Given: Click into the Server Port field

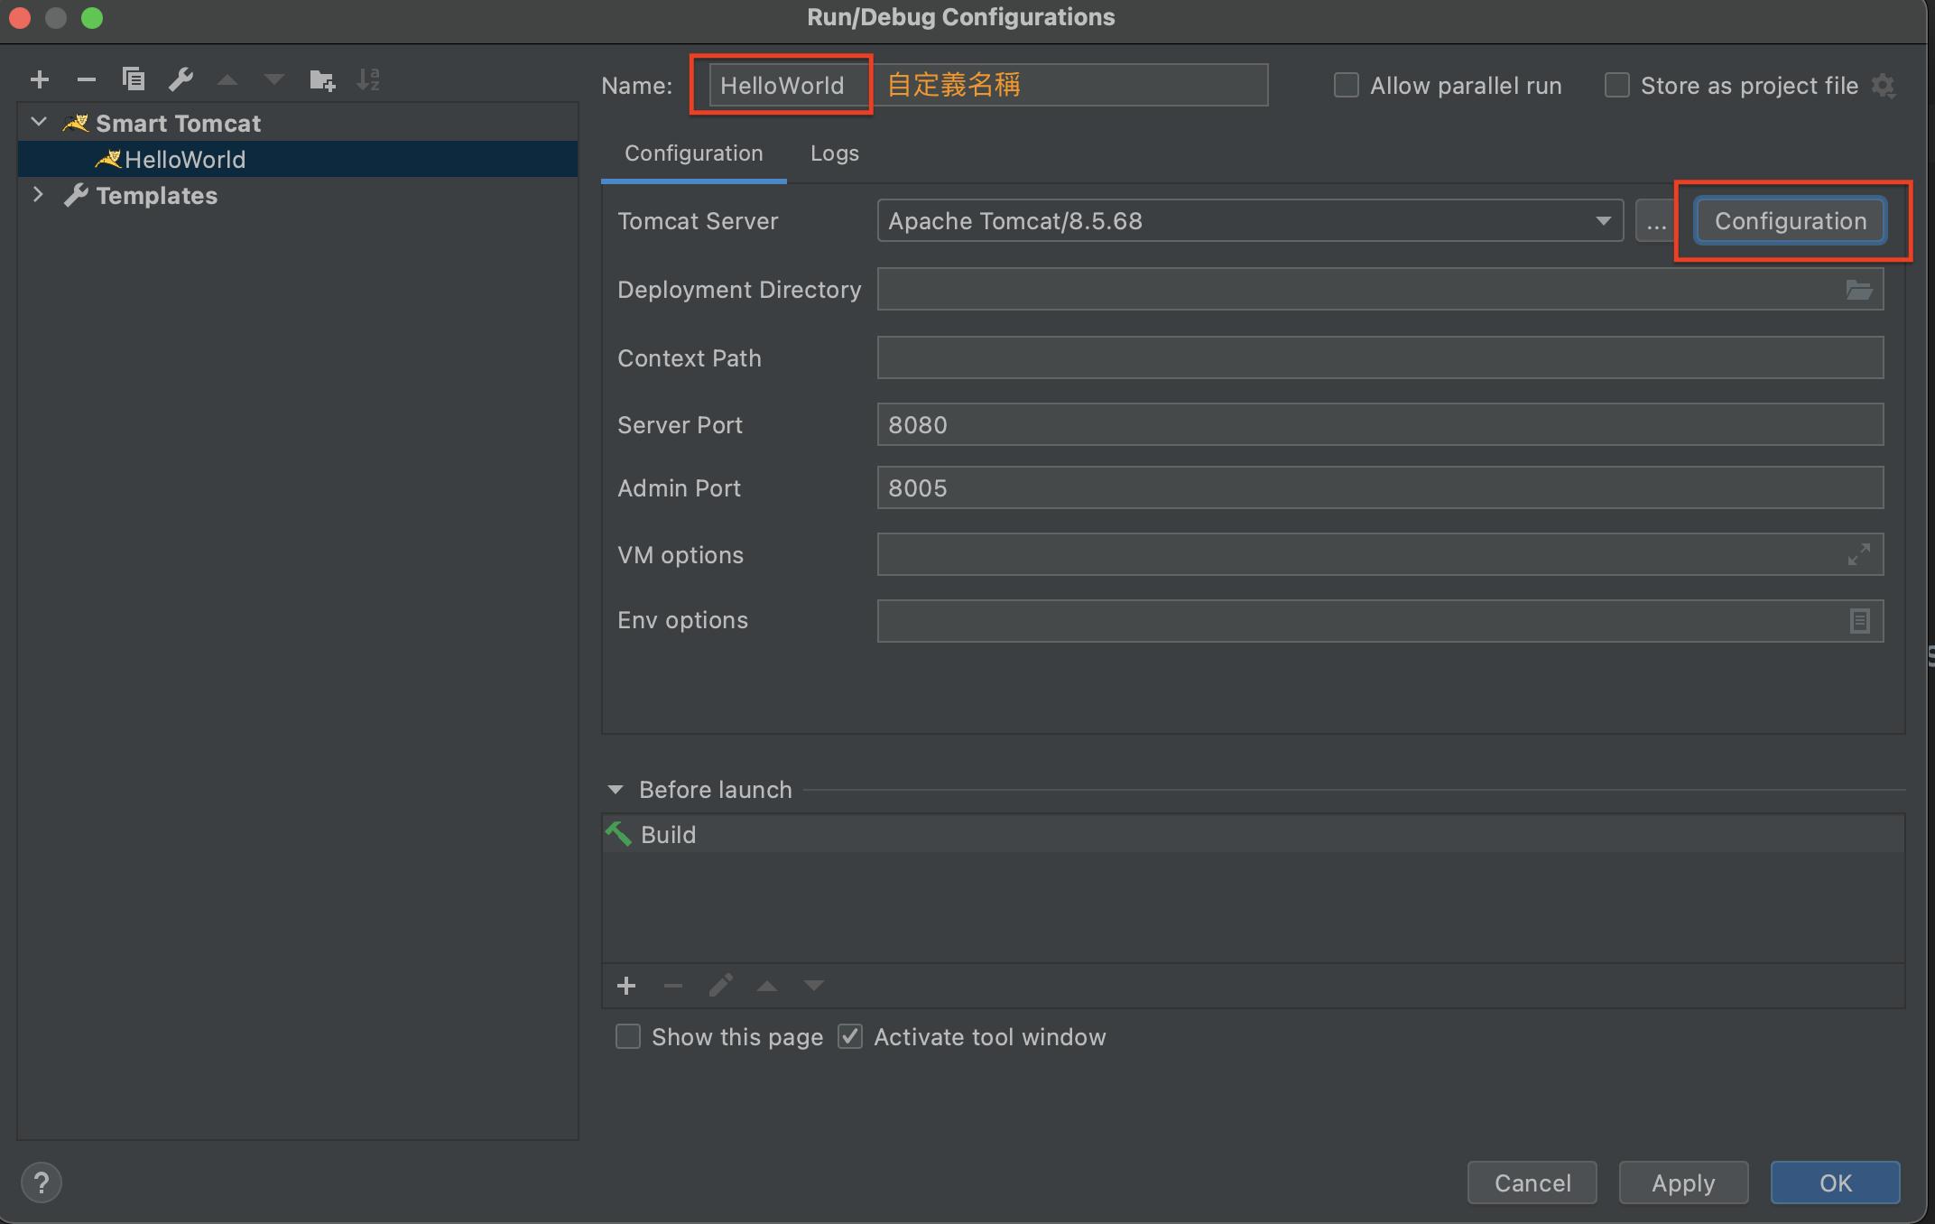Looking at the screenshot, I should click(1381, 424).
